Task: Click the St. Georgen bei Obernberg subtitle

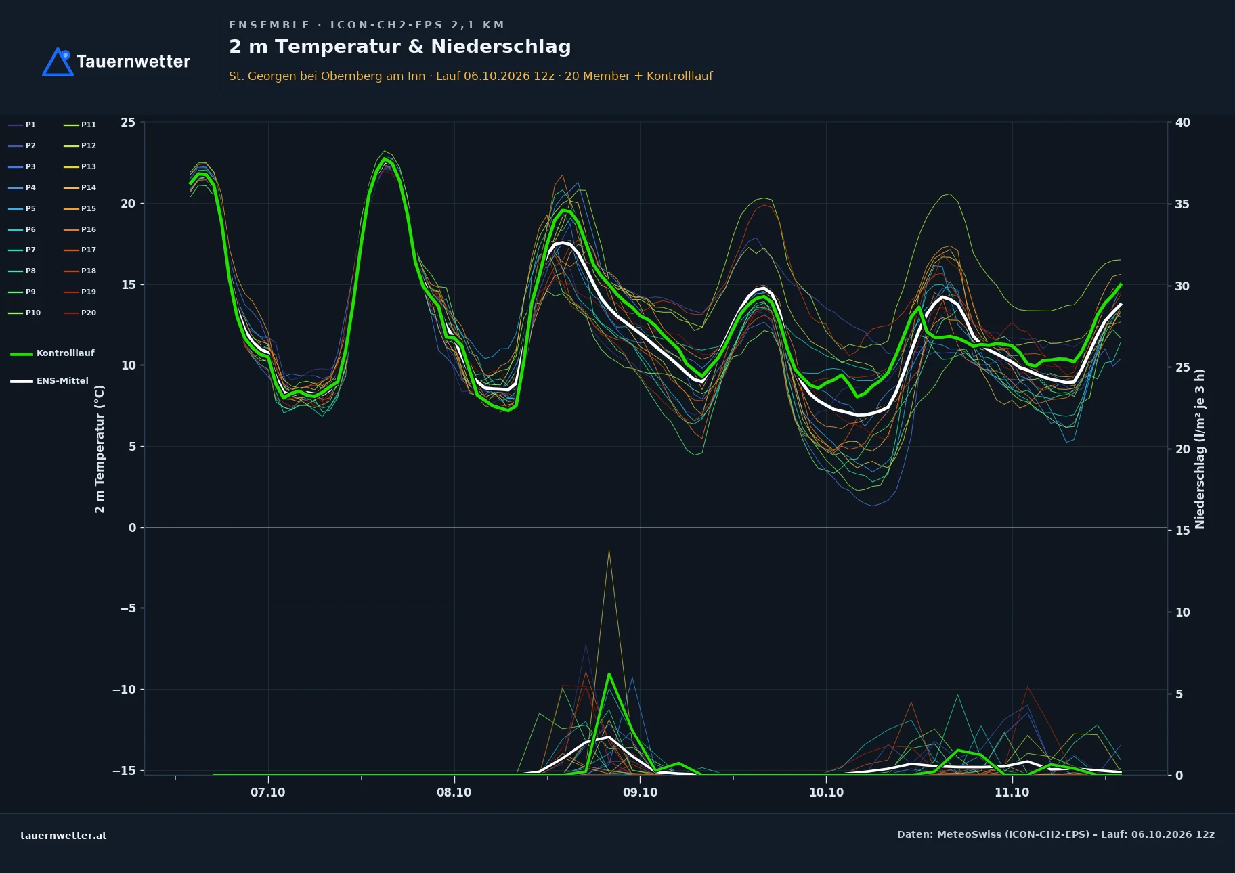Action: tap(471, 76)
